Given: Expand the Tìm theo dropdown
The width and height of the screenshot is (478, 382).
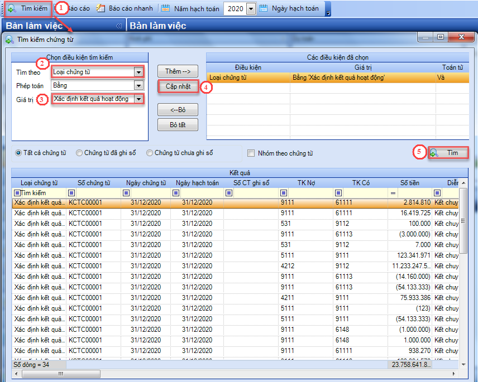Looking at the screenshot, I should pos(138,72).
